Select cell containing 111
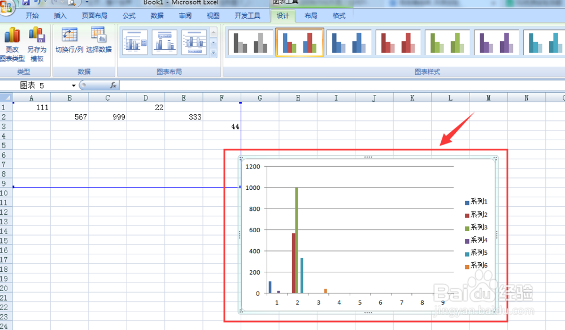Viewport: 565px width, 330px height. click(31, 107)
